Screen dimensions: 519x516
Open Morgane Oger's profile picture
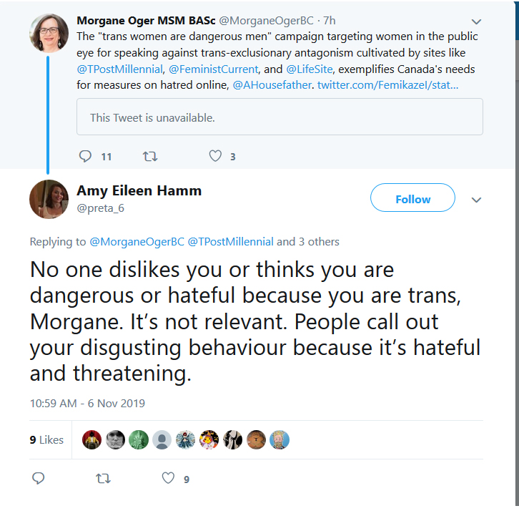click(49, 33)
